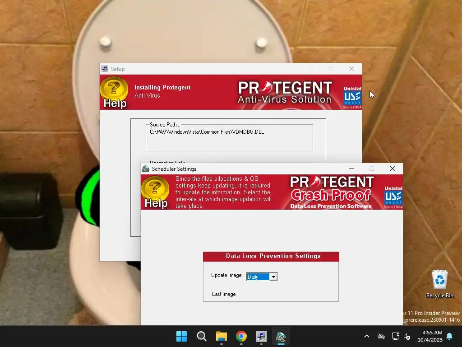The image size is (462, 347).
Task: Click the Help icon in Setup window
Action: coord(114,92)
